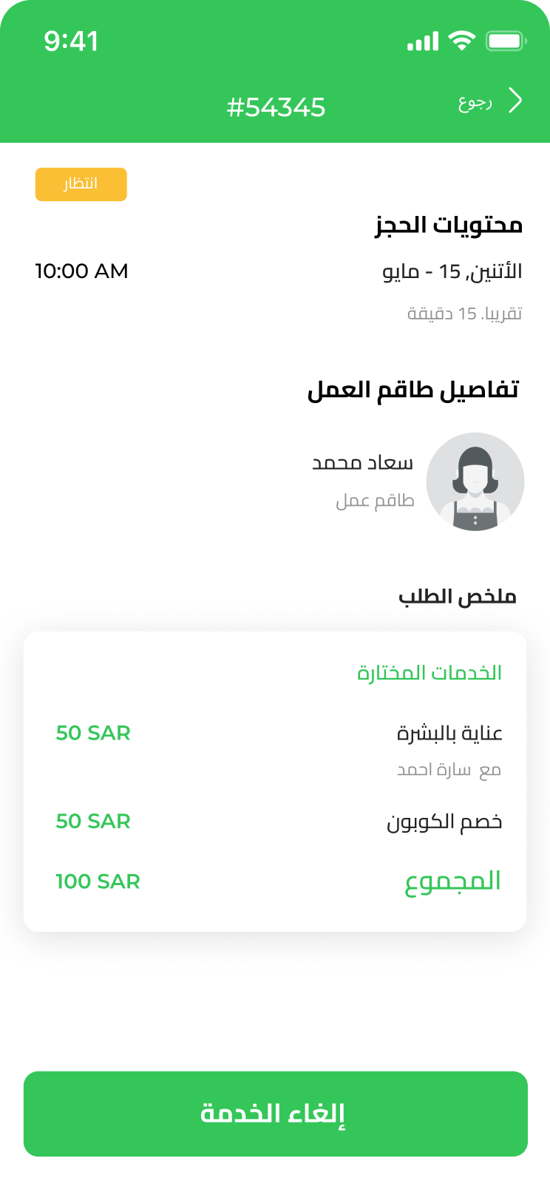Tap the booking date الأثنين, 15 - مايو

(x=452, y=272)
